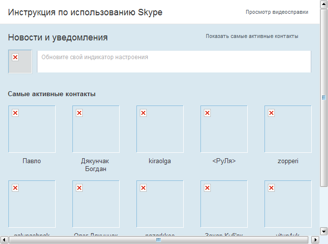Click the avatar directly below kiraolga's name
Screen dimensions: 328x244
click(160, 204)
